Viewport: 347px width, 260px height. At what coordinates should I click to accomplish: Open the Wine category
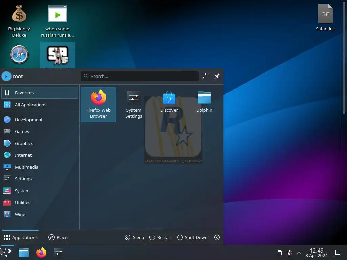pyautogui.click(x=40, y=214)
